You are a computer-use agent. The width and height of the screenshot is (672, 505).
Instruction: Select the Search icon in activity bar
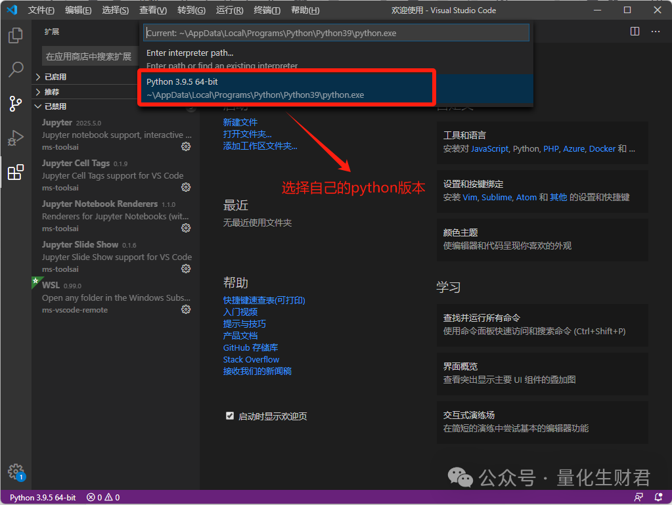[15, 70]
